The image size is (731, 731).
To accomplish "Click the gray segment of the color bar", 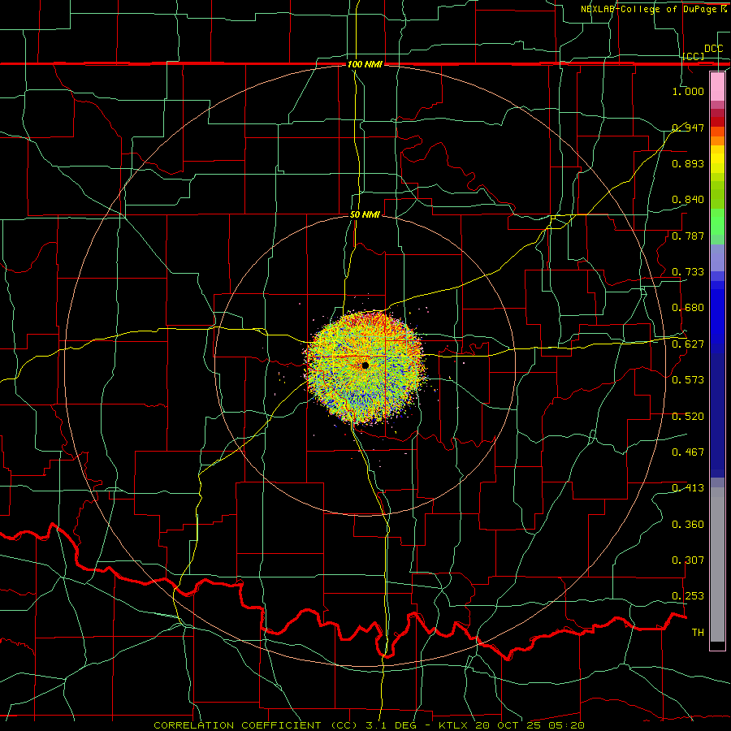I will click(x=717, y=564).
